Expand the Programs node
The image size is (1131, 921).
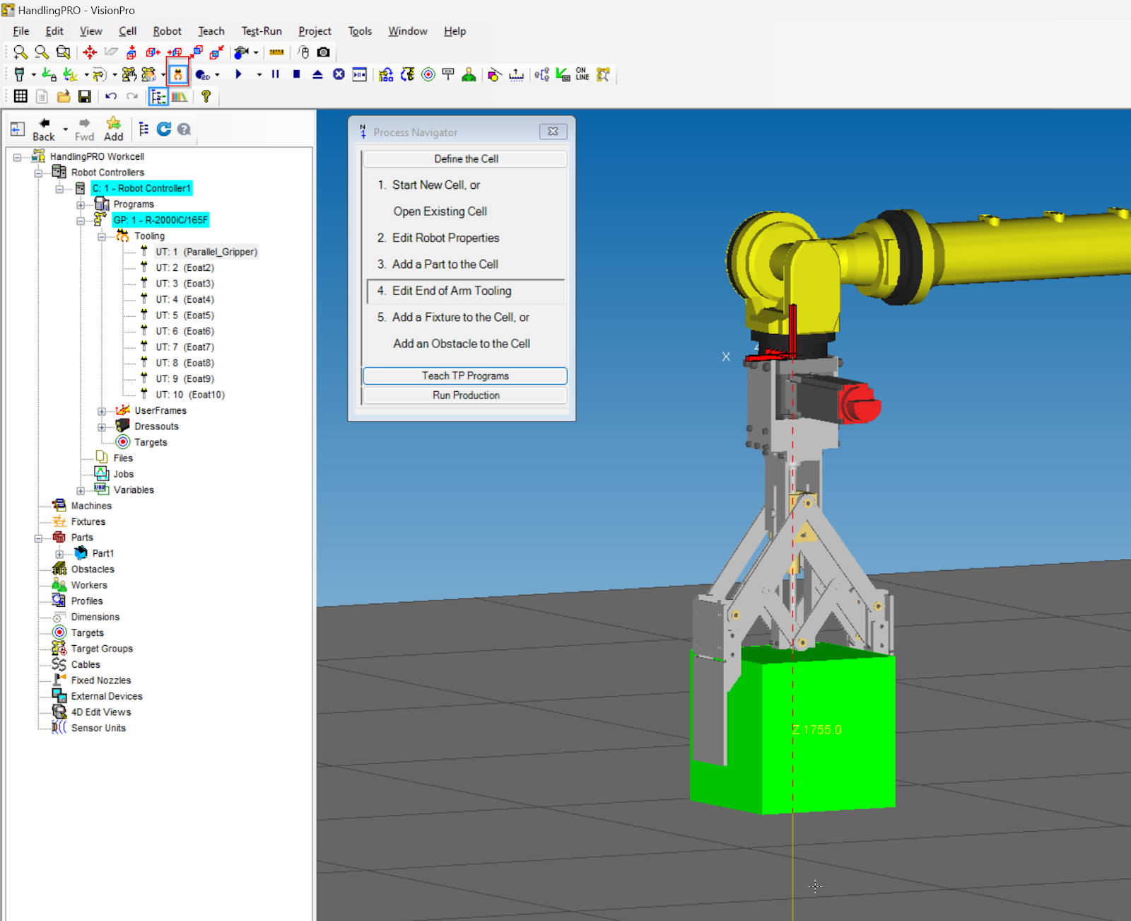tap(81, 205)
